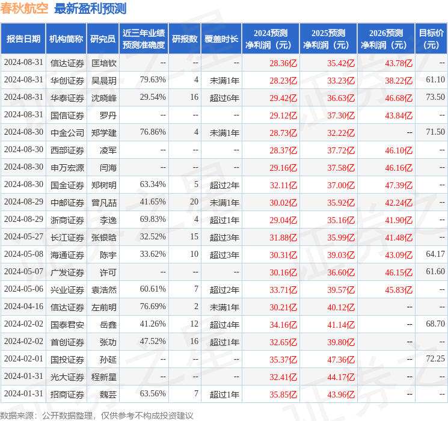Click 光大证券 institution cell
Viewport: 448px width, 421px height.
(67, 377)
